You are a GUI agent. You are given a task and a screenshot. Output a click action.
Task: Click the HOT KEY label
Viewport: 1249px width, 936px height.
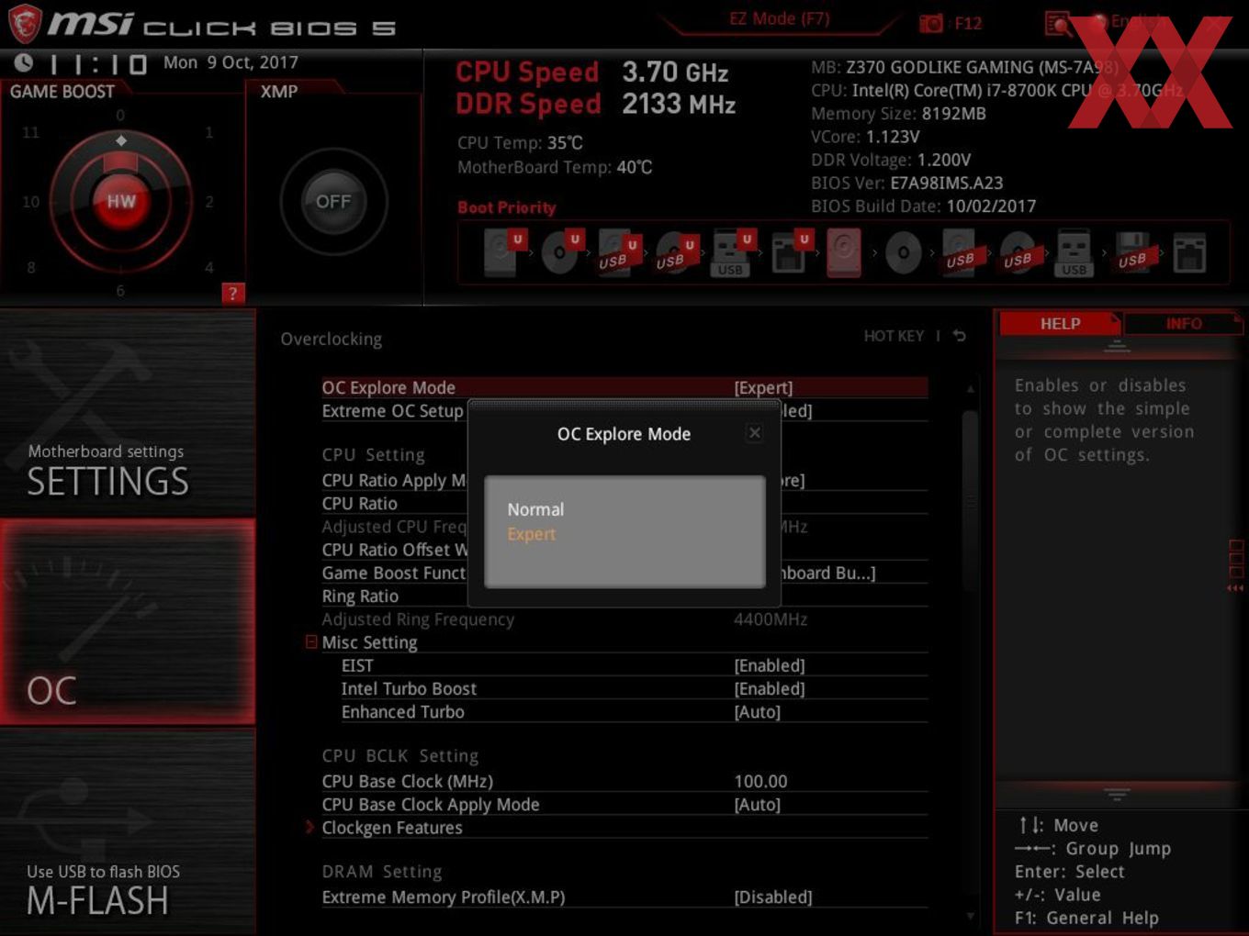(894, 336)
